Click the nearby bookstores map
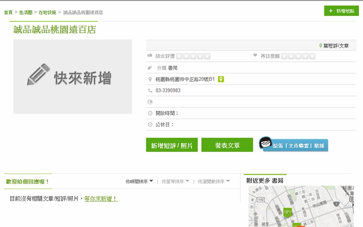The image size is (363, 227). (301, 206)
